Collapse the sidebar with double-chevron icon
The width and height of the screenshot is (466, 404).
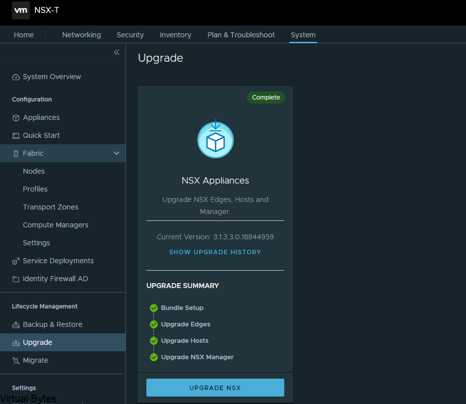pos(116,53)
